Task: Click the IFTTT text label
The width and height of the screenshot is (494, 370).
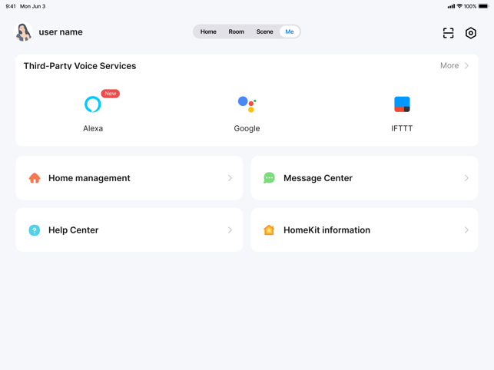Action: coord(402,128)
